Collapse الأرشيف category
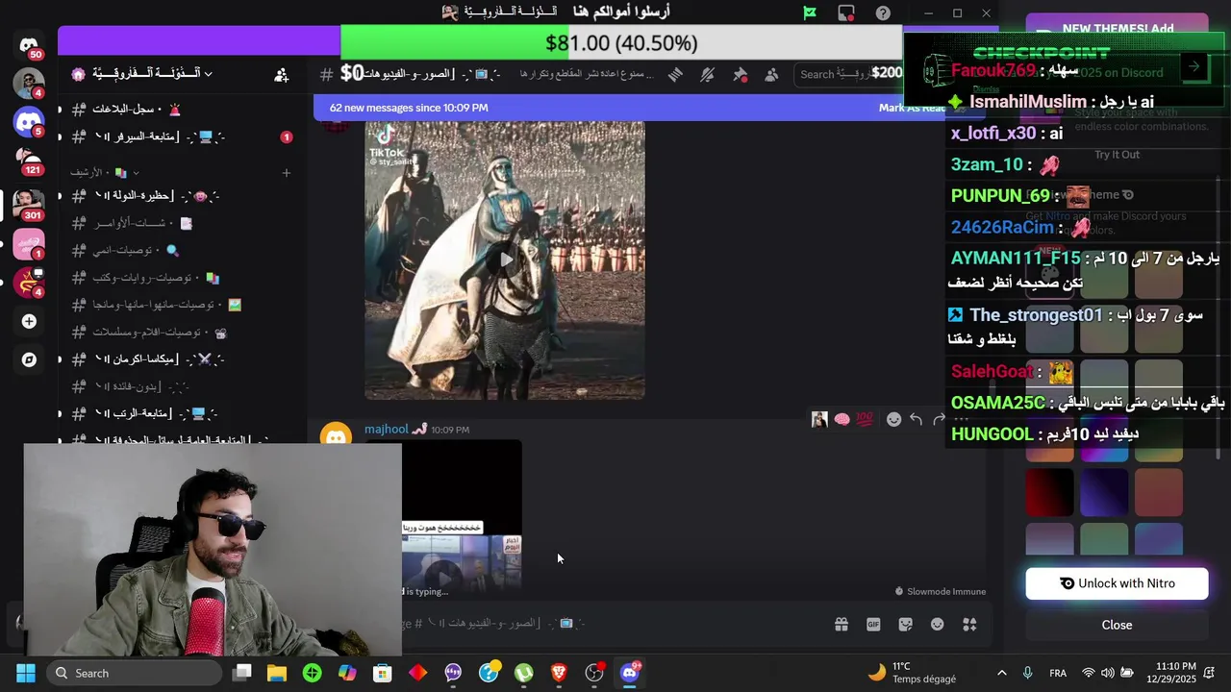The height and width of the screenshot is (692, 1231). (105, 173)
